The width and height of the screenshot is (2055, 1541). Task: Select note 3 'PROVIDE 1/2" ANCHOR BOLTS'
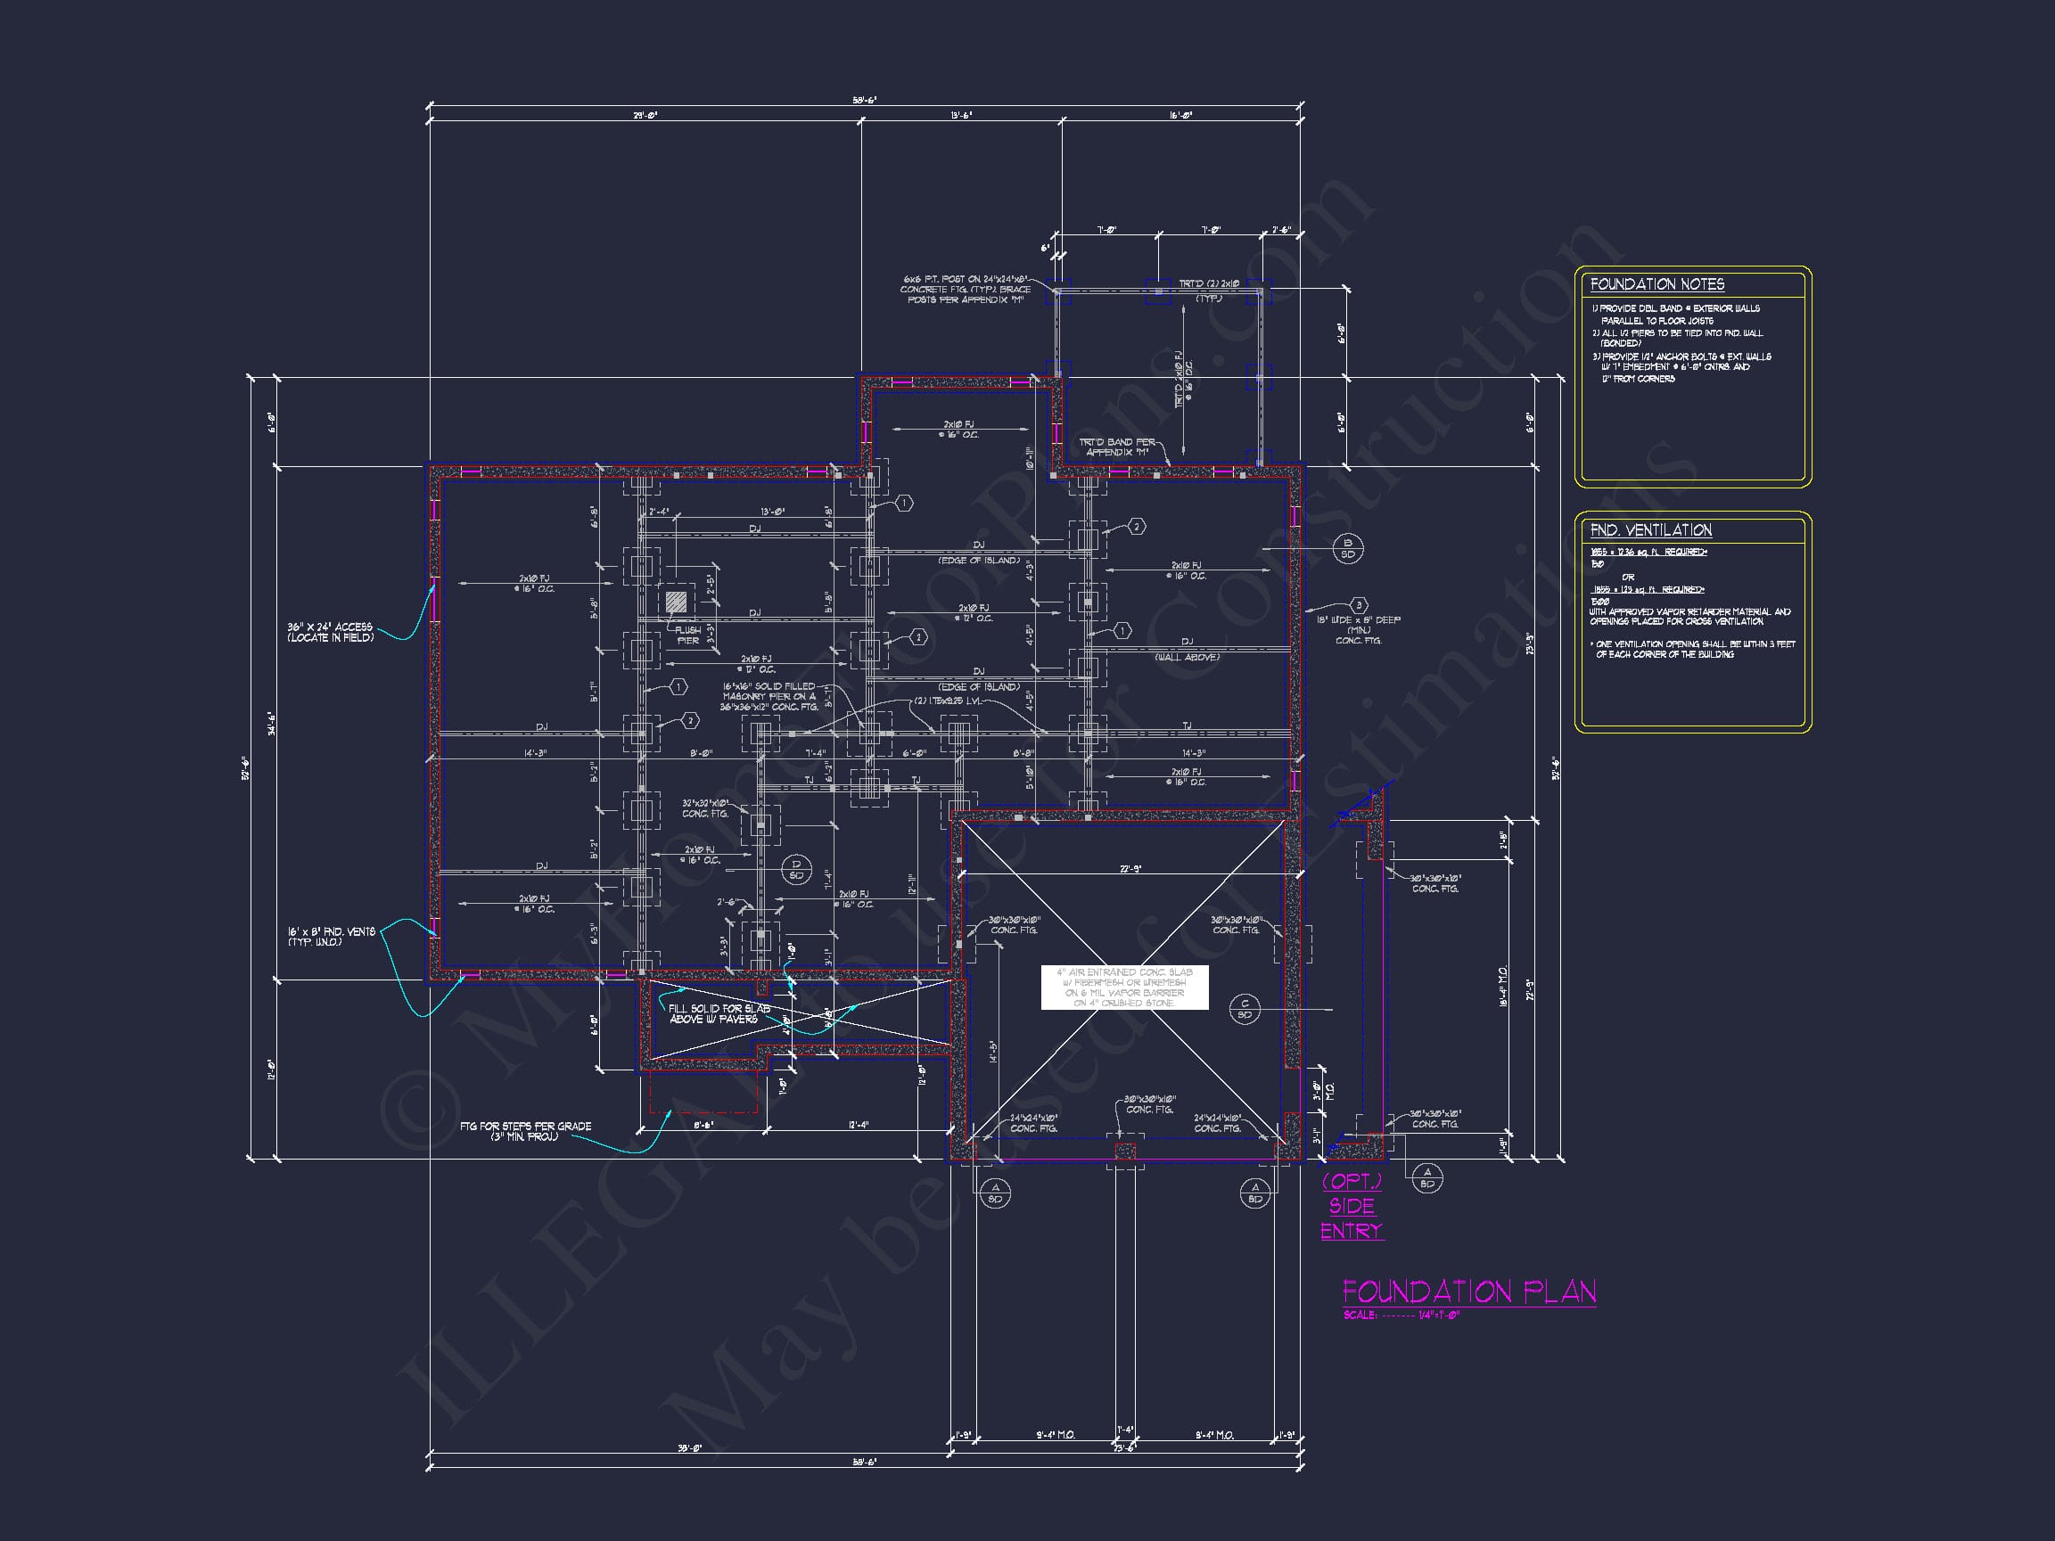1681,368
